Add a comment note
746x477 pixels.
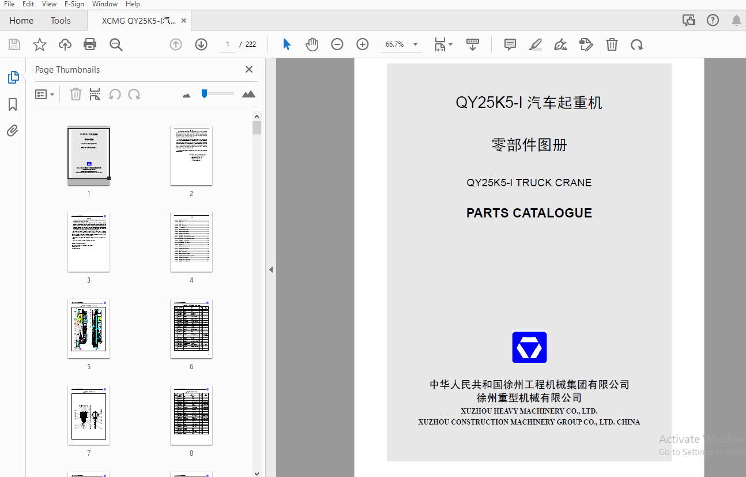coord(510,44)
